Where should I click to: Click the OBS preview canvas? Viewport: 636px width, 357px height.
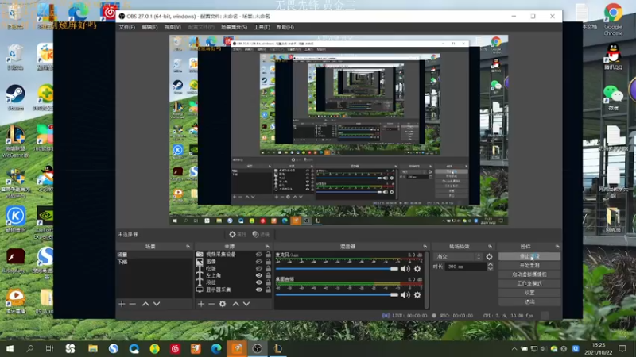339,130
